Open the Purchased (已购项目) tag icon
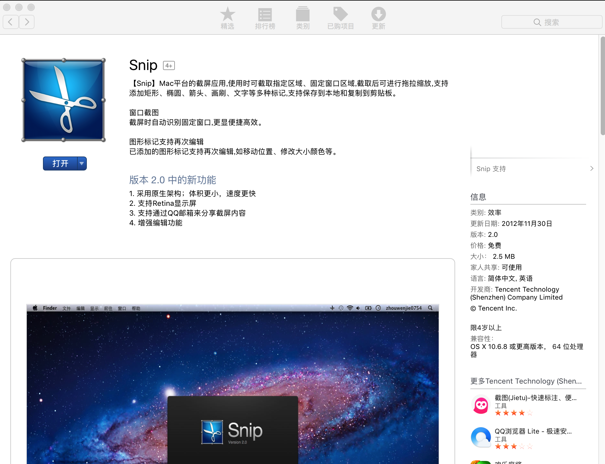This screenshot has height=464, width=605. pyautogui.click(x=340, y=15)
